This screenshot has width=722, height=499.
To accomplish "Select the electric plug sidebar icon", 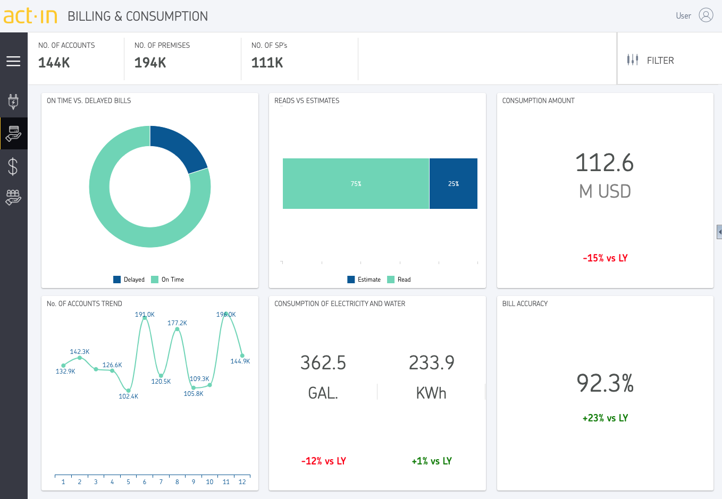I will pos(13,102).
